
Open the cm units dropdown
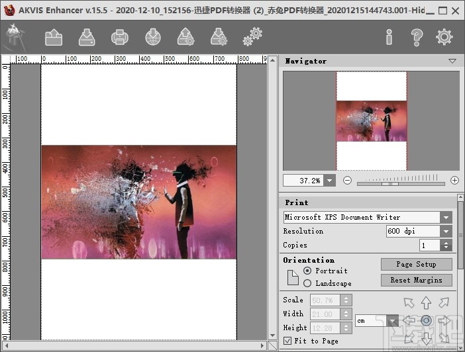tap(392, 321)
